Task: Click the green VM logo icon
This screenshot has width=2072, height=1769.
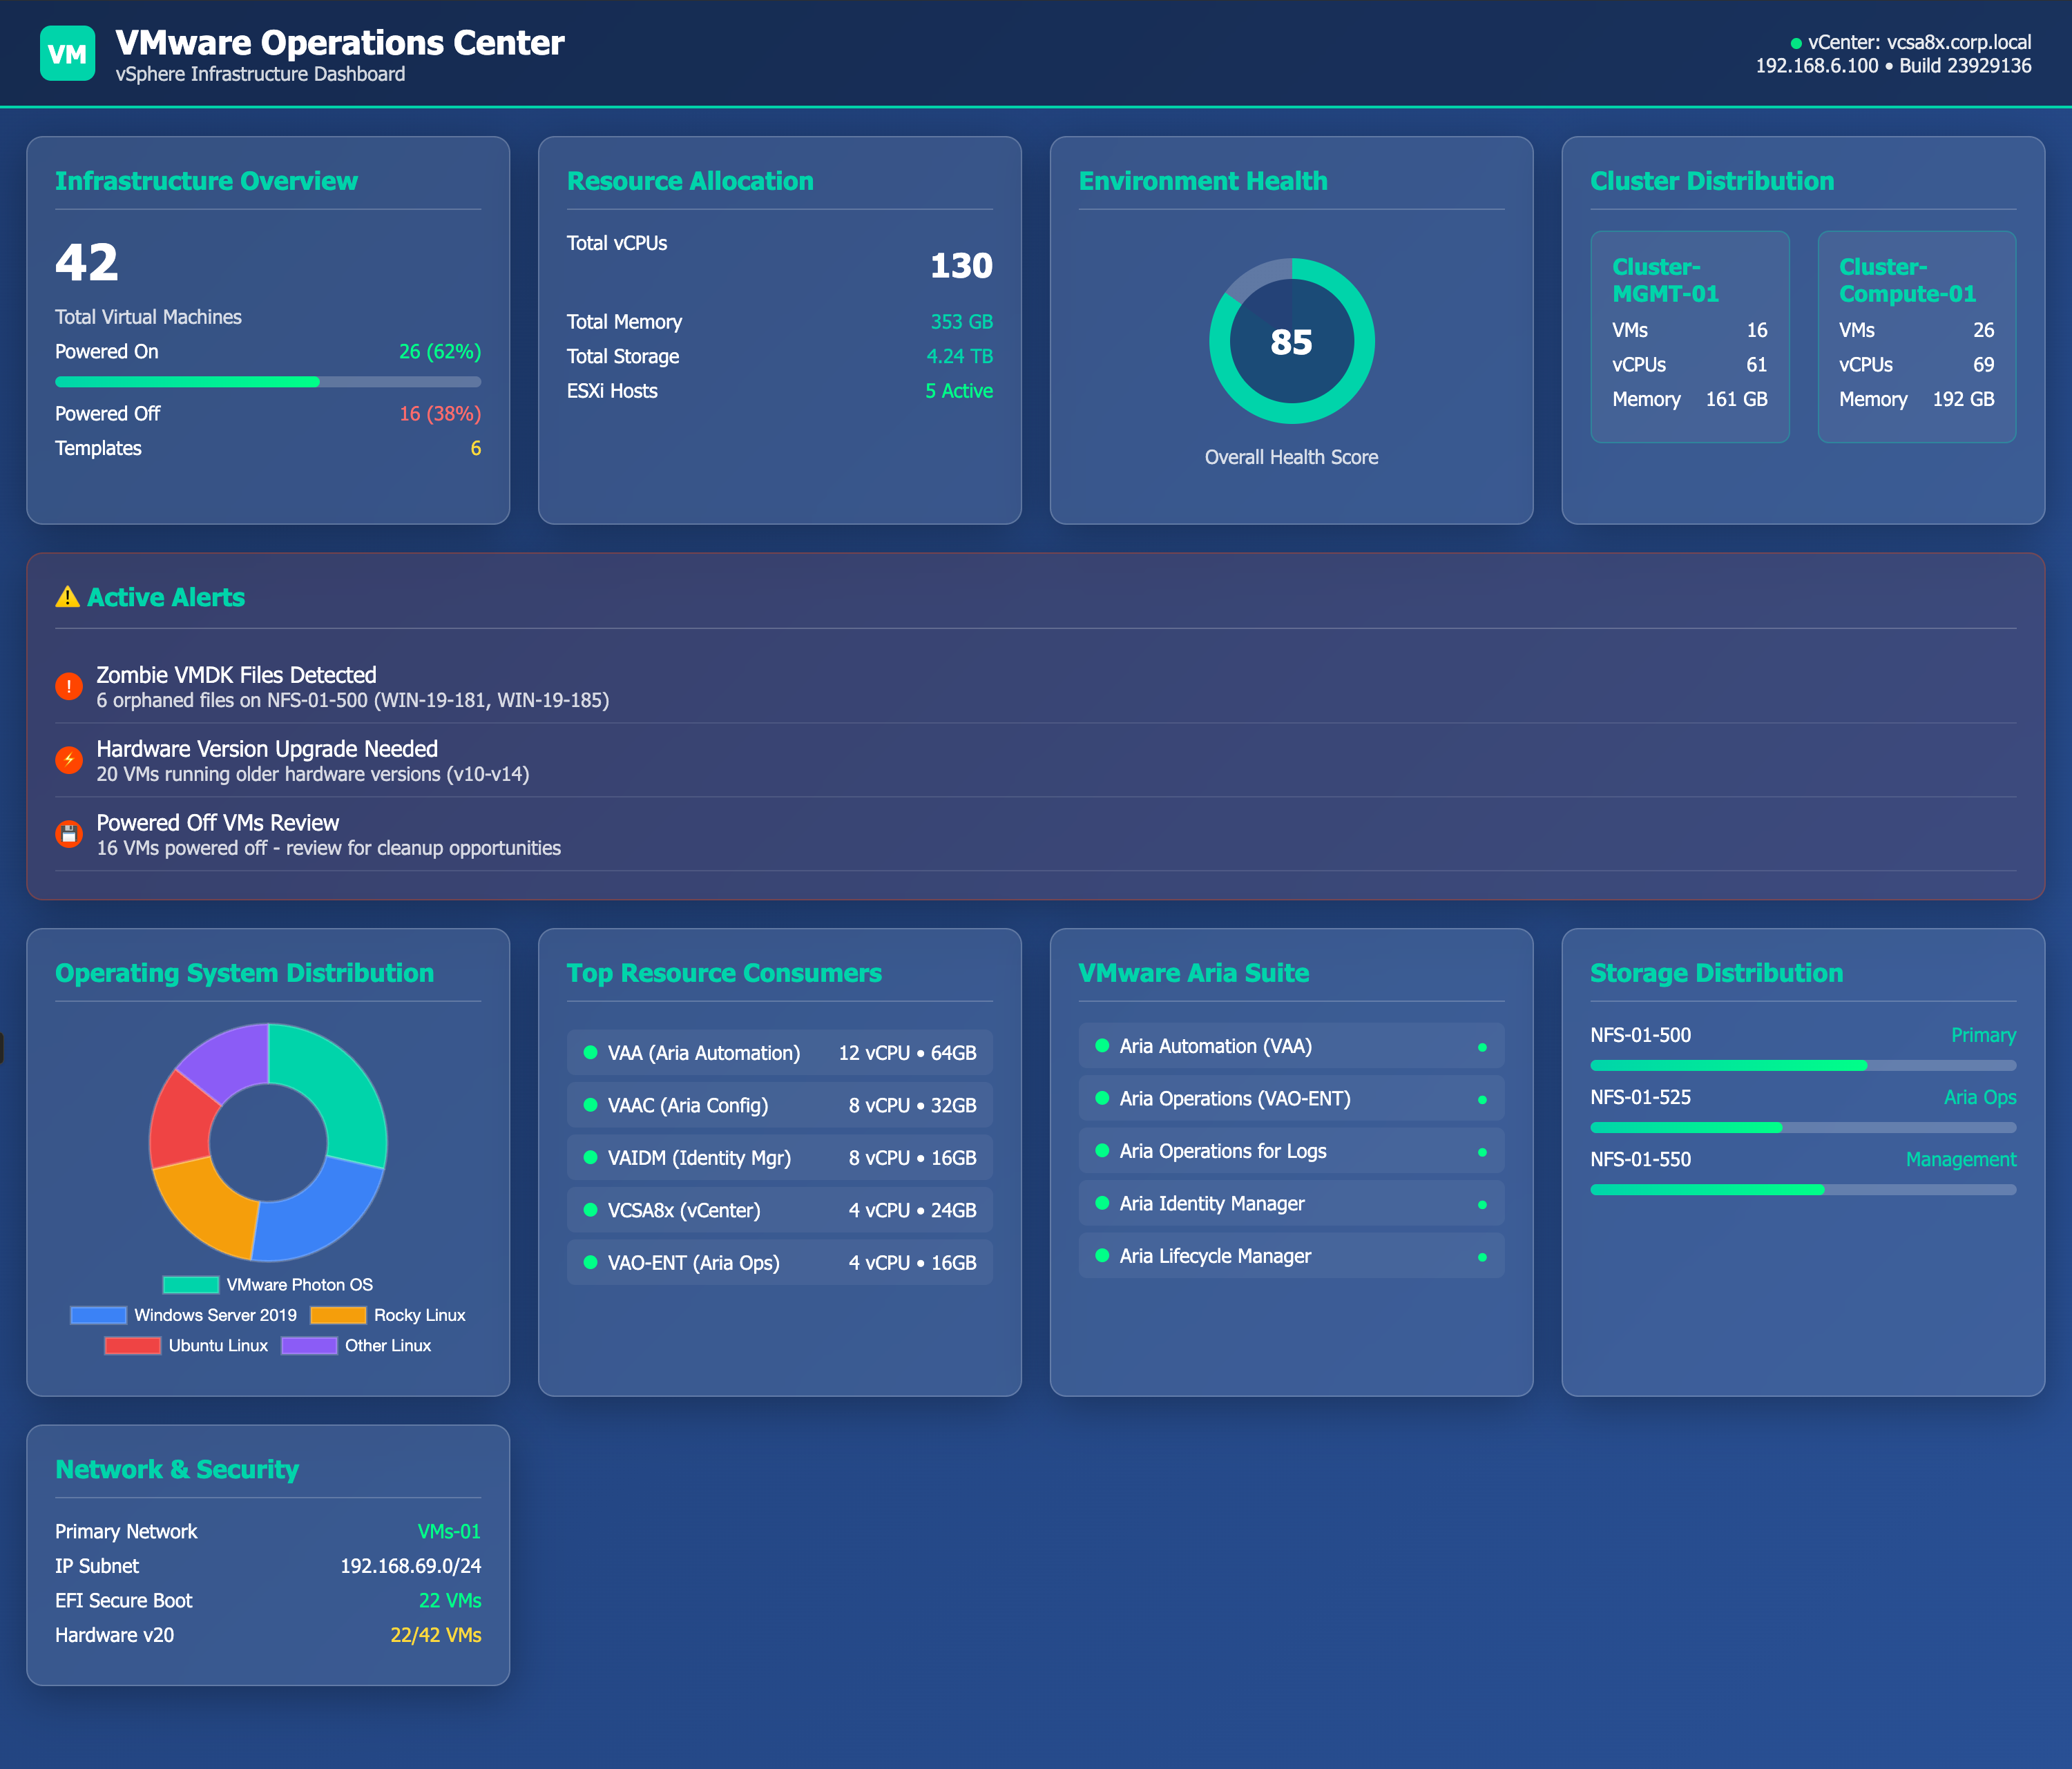Action: [67, 54]
